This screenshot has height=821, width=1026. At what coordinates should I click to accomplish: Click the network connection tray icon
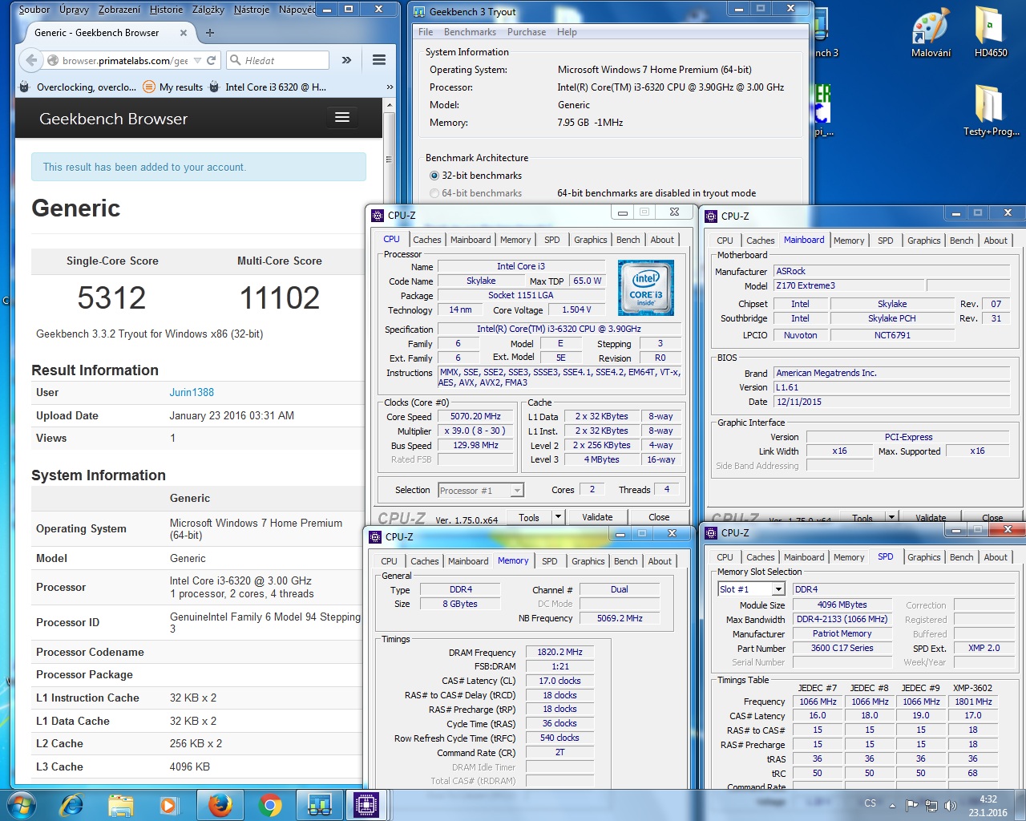931,805
